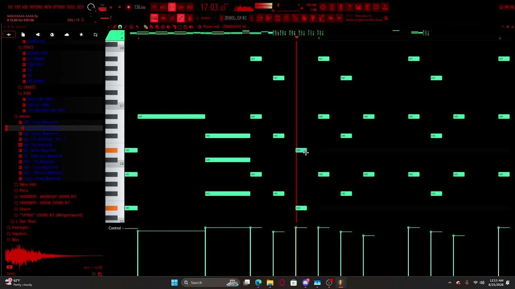Click the red waveform preview in browser

tap(54, 256)
